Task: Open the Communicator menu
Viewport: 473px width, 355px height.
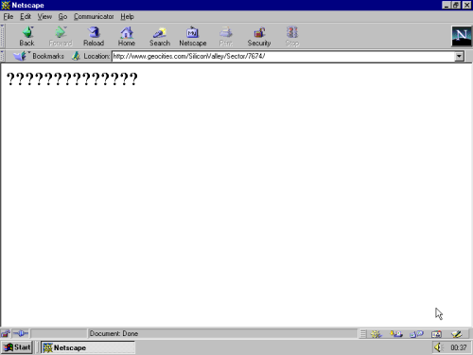Action: (x=94, y=16)
